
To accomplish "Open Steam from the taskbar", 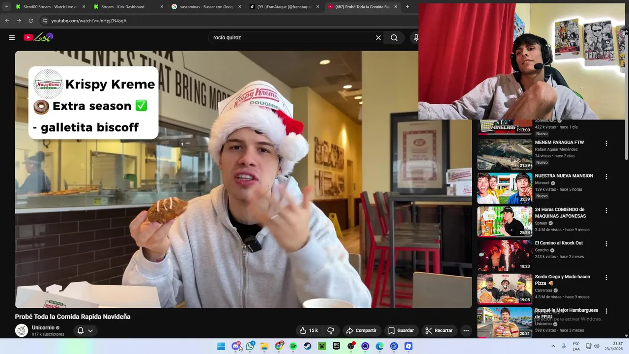I will [308, 346].
